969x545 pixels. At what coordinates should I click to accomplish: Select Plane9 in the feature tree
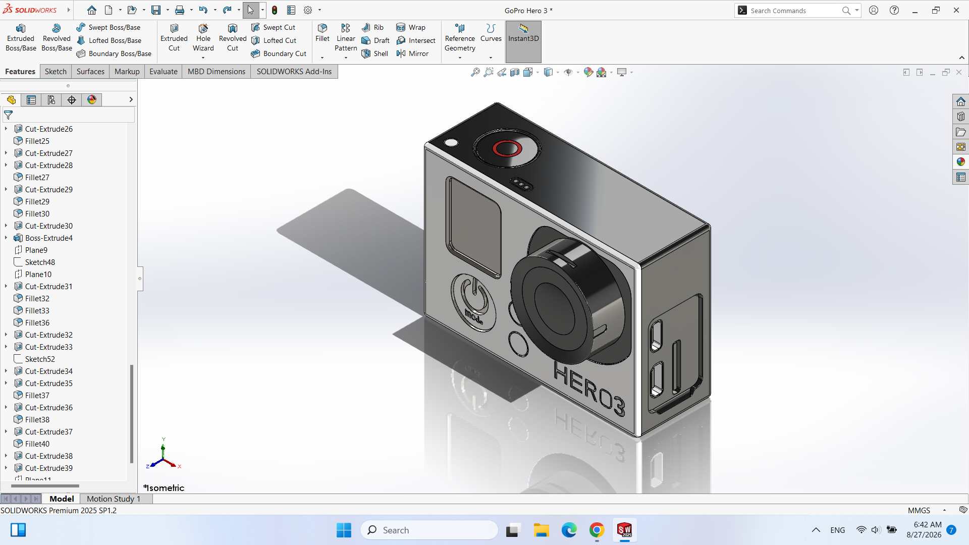[x=36, y=250]
